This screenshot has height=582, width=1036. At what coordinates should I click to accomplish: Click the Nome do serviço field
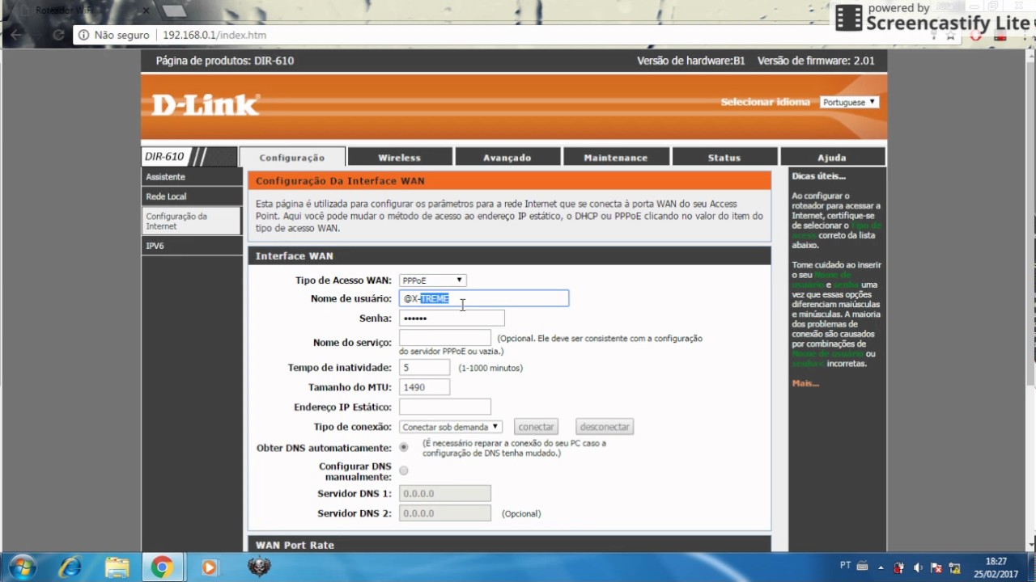pyautogui.click(x=445, y=338)
